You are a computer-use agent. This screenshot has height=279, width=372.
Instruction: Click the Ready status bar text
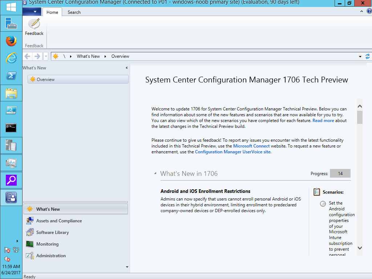coord(29,276)
